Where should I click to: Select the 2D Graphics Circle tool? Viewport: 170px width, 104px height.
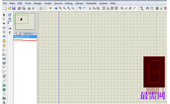pyautogui.click(x=4, y=90)
